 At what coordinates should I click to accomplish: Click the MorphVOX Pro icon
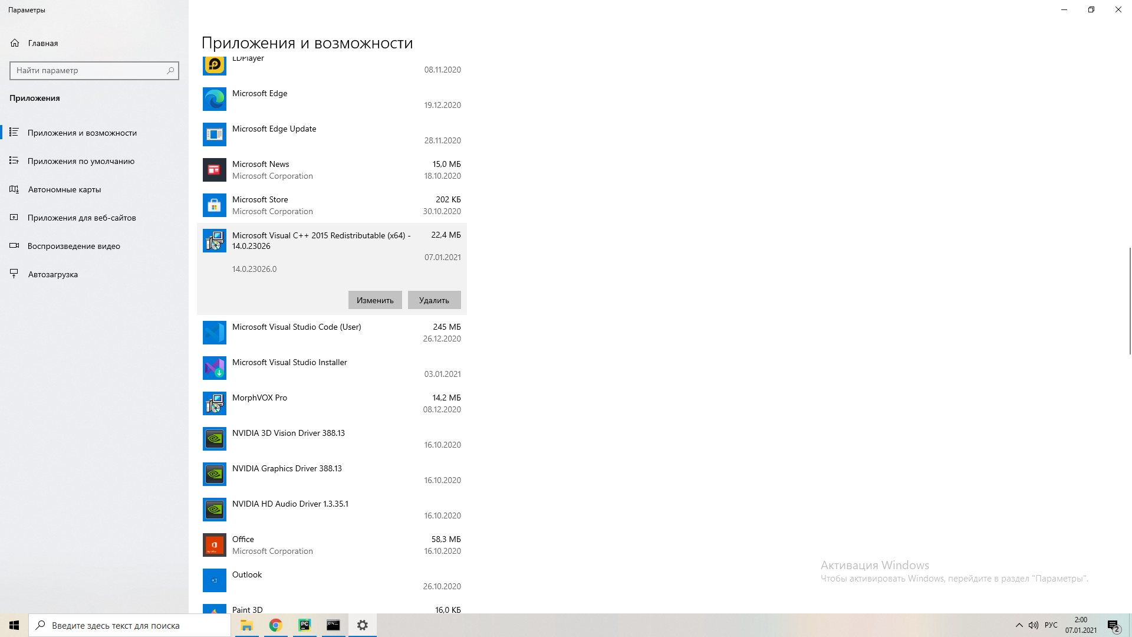pos(214,403)
